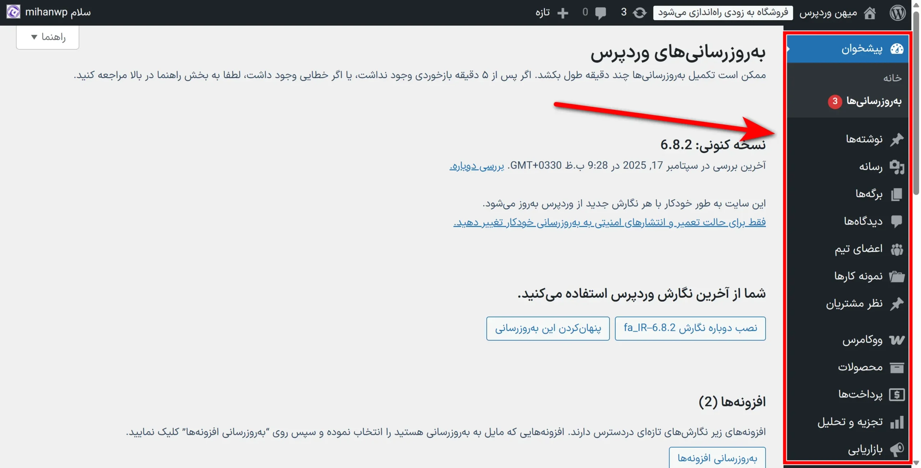This screenshot has width=921, height=468.
Task: Click بهروزرسانی افزونهها button
Action: tap(717, 458)
